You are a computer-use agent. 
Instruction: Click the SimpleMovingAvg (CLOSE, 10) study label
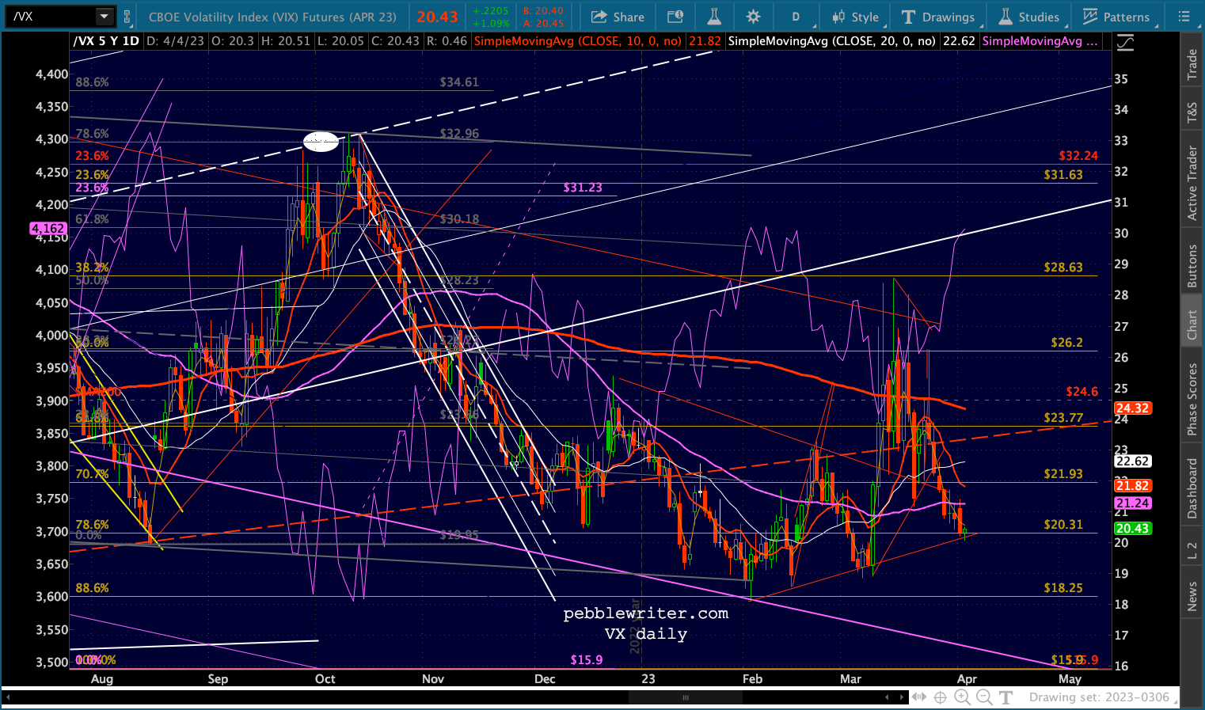coord(577,41)
